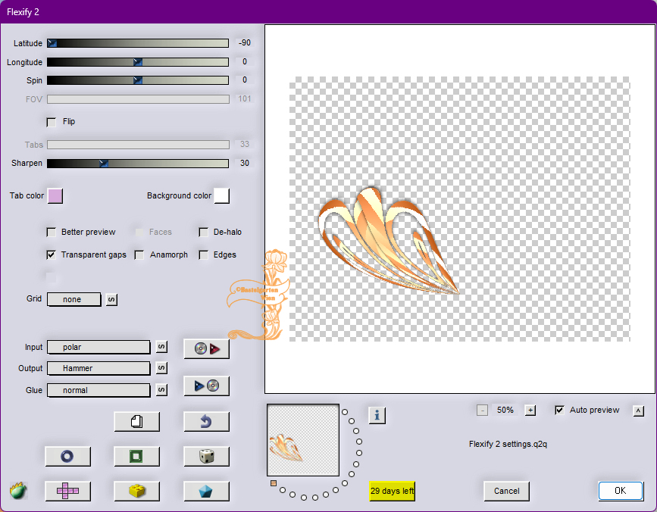This screenshot has height=512, width=657.
Task: Click the Flexify 2 settings.q2q filename
Action: pyautogui.click(x=508, y=444)
